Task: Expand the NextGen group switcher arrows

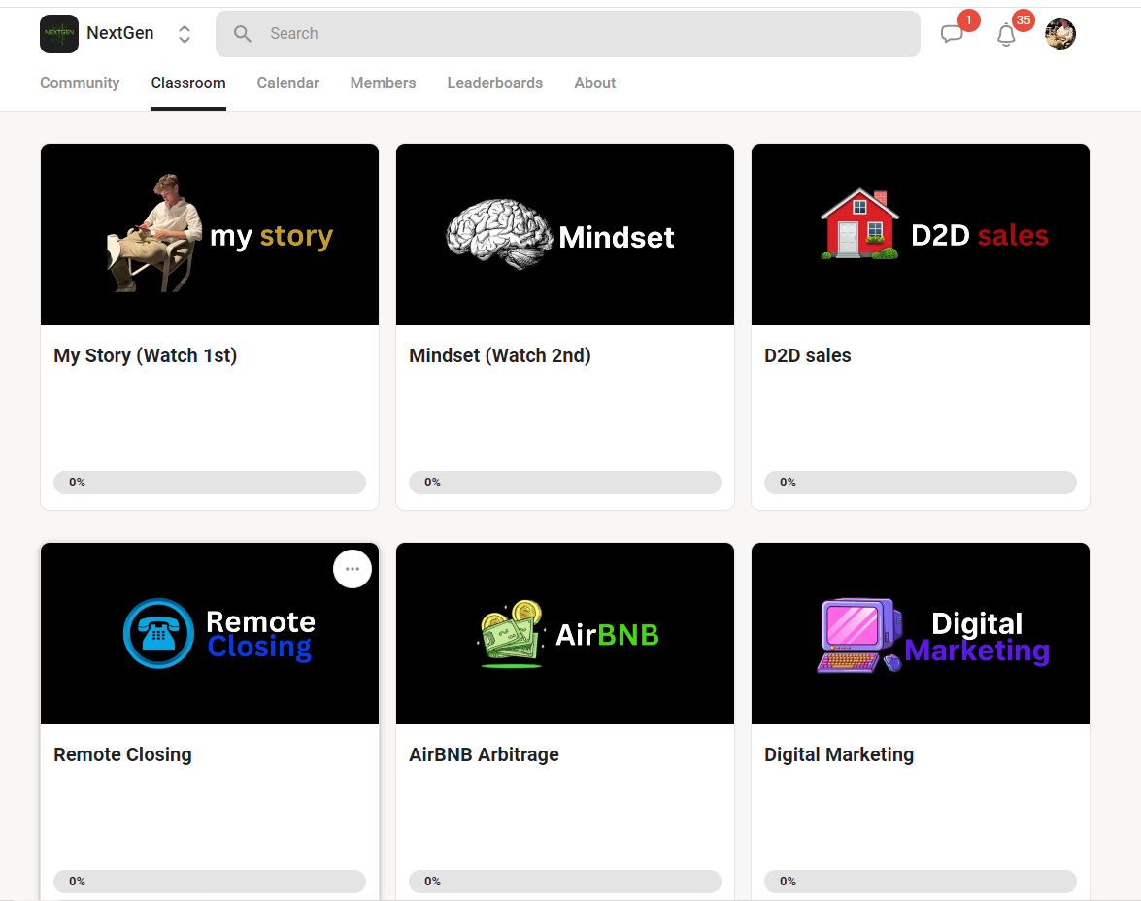Action: point(185,33)
